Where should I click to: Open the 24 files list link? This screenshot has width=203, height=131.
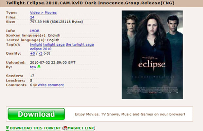click(x=32, y=17)
